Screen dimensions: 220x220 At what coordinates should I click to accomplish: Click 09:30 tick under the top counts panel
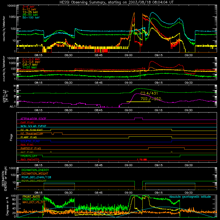[189, 55]
